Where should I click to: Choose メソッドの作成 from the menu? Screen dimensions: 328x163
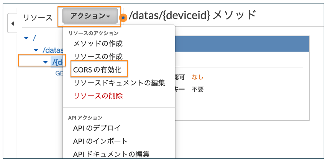[x=98, y=44]
